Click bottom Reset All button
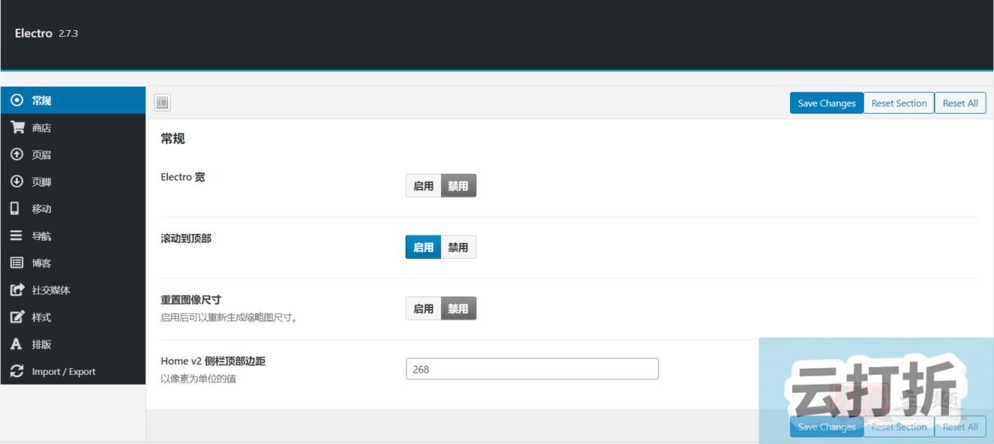 click(x=960, y=427)
